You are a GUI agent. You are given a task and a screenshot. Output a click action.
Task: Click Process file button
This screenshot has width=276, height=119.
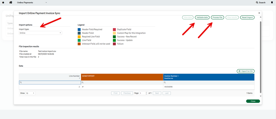(217, 17)
